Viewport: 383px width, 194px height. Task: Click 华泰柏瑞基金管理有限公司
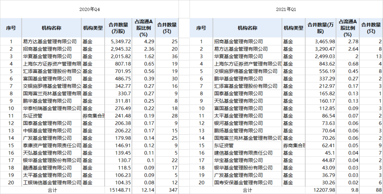[x=52, y=108]
